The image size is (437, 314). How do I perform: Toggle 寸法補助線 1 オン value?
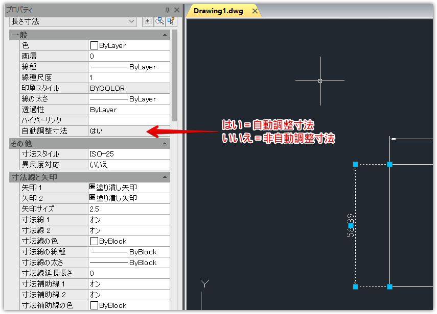click(129, 284)
